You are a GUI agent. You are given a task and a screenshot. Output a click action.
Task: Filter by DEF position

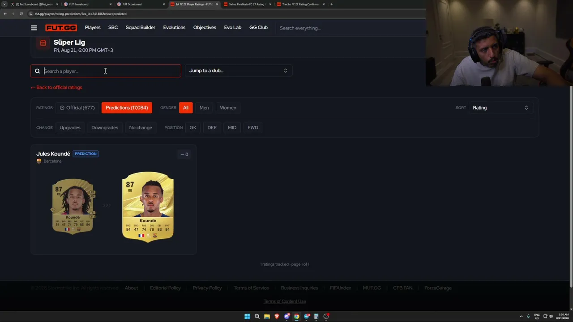point(212,127)
